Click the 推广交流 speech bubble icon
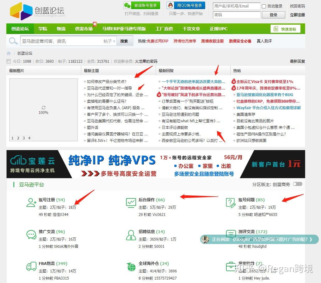The width and height of the screenshot is (321, 283). point(31,234)
